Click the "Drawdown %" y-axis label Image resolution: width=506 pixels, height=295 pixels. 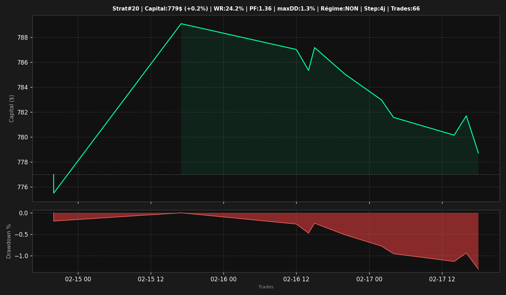(x=9, y=241)
